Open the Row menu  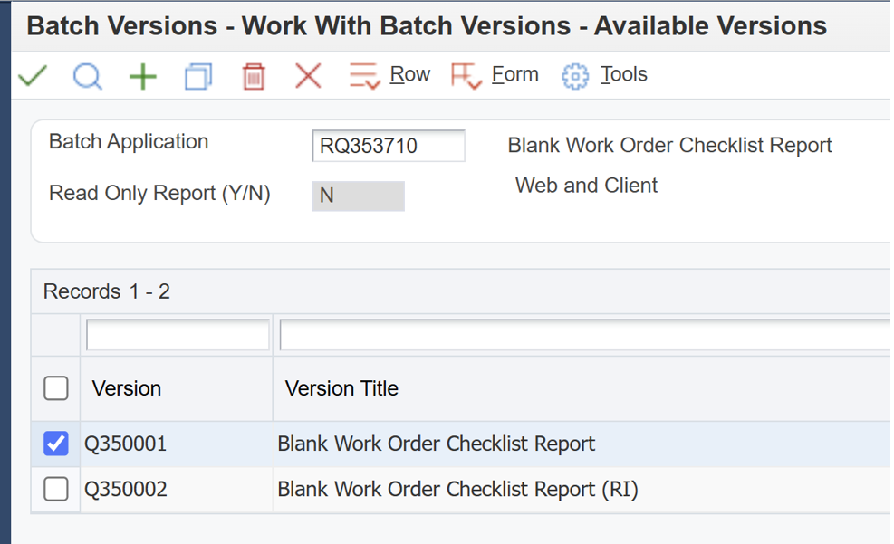[410, 74]
